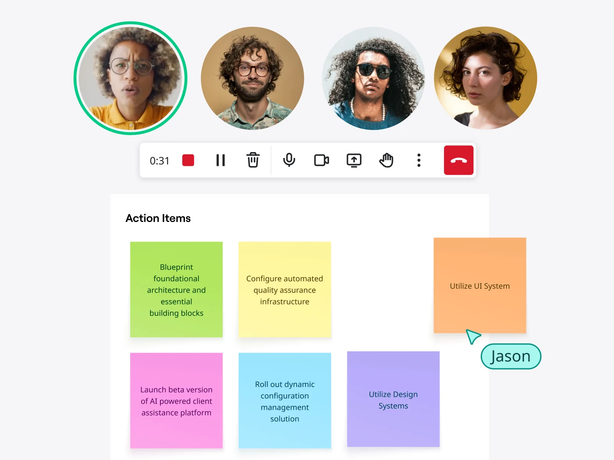
Task: Click the Jason name label
Action: point(511,356)
